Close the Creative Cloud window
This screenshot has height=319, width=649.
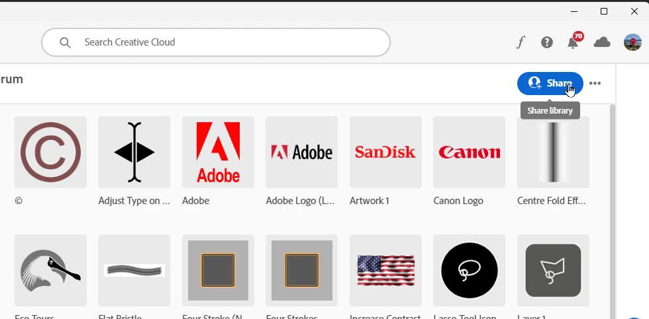(x=634, y=11)
